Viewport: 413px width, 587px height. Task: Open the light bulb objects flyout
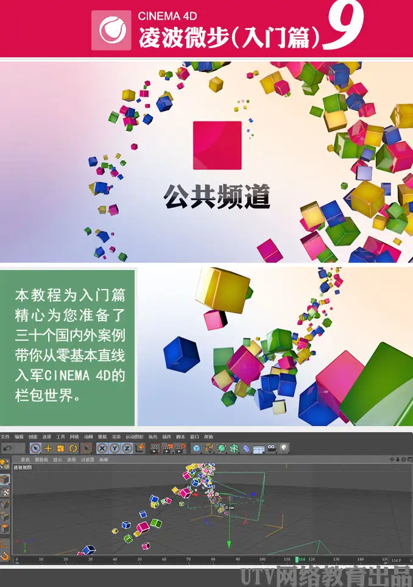(x=284, y=448)
